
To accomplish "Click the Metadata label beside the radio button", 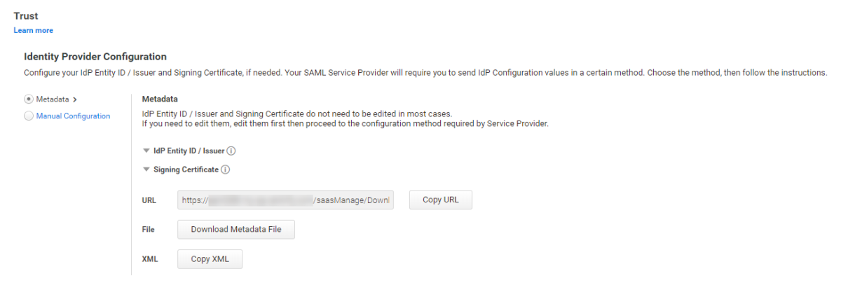I will click(x=53, y=99).
